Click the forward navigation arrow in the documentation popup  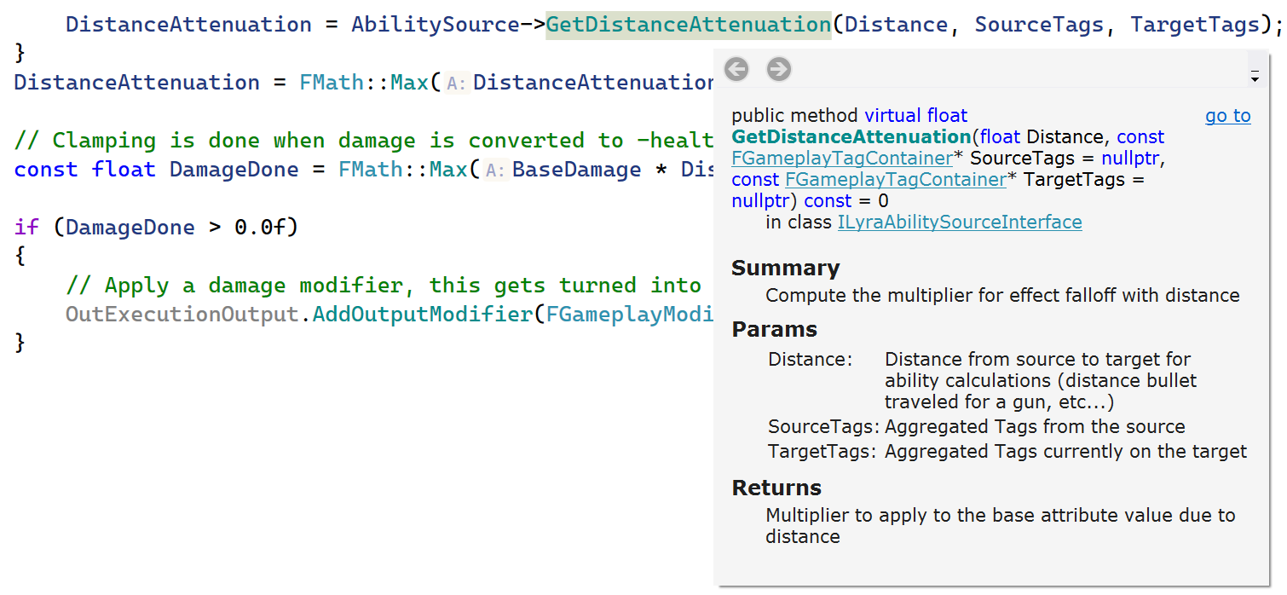(x=778, y=69)
